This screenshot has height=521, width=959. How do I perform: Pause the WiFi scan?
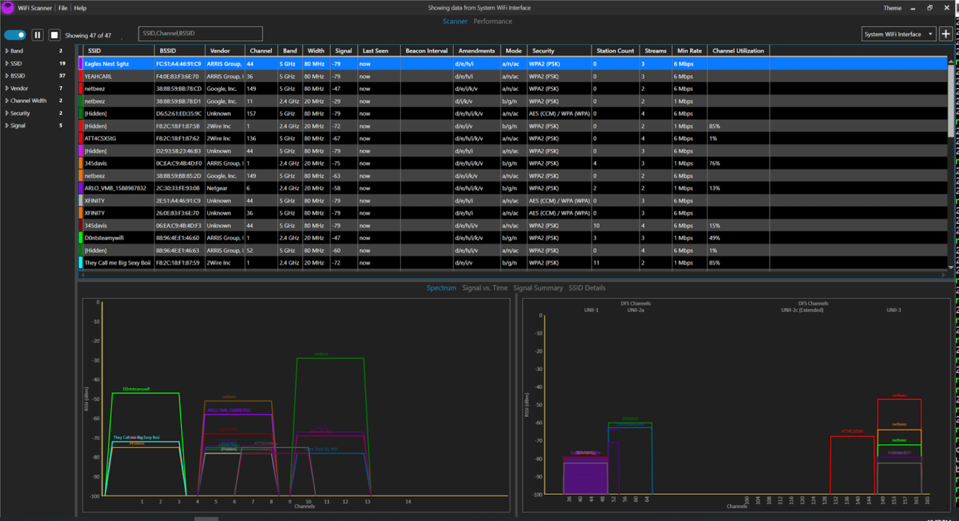[x=37, y=34]
